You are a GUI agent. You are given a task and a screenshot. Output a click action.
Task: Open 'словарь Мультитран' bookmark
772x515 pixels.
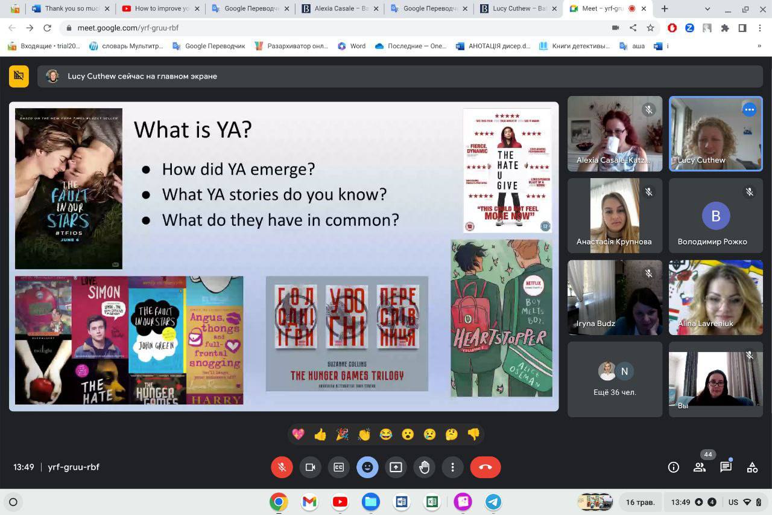(127, 46)
